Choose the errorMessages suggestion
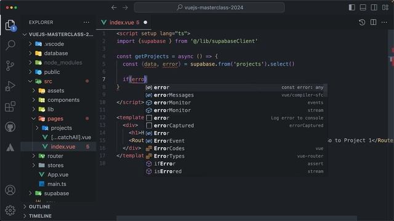 pyautogui.click(x=236, y=95)
